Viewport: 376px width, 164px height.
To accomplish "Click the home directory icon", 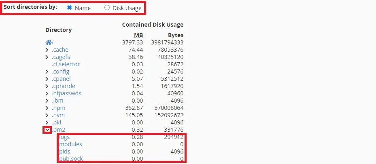I will click(x=48, y=42).
